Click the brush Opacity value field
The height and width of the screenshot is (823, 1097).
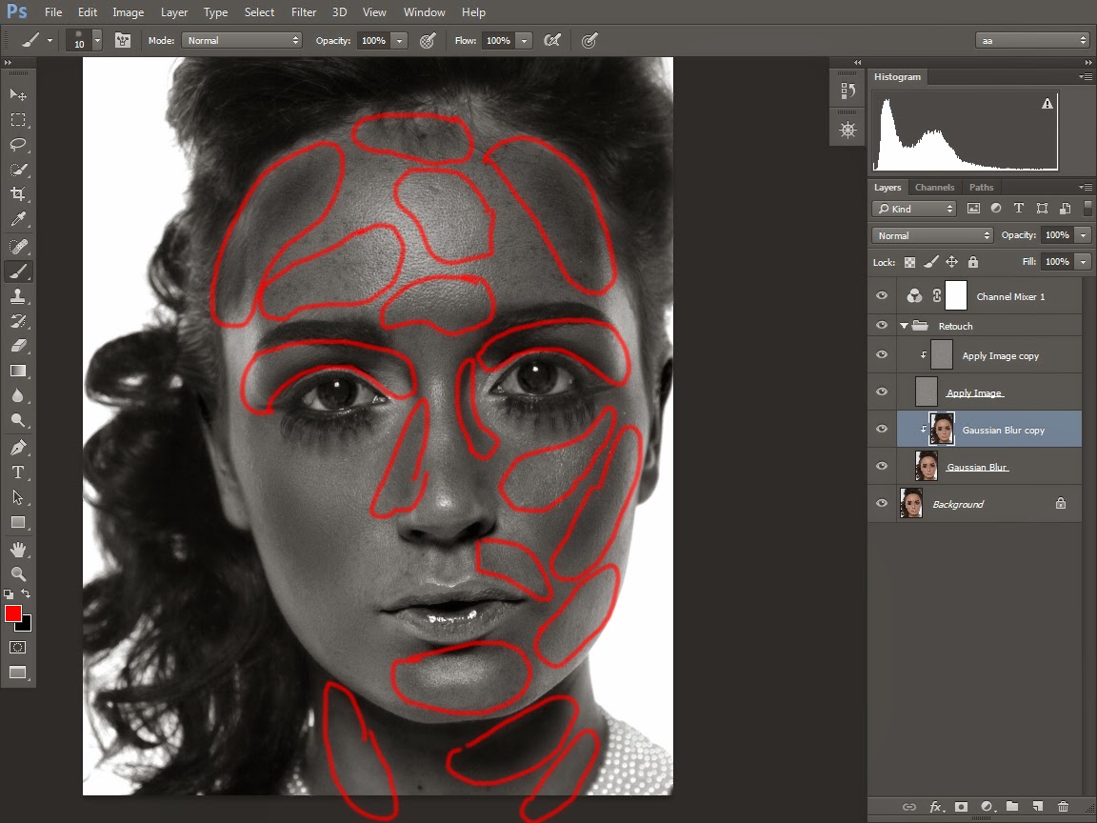[373, 41]
